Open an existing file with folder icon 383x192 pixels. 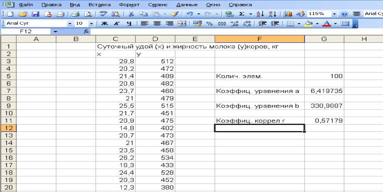click(23, 14)
